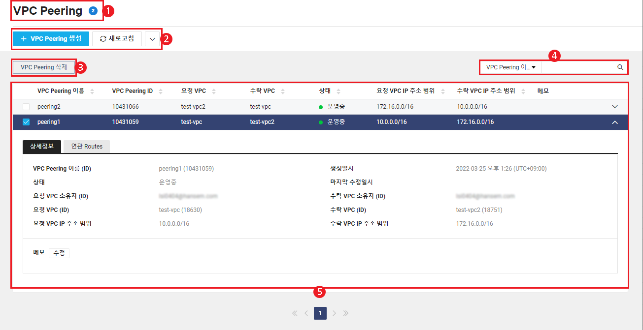The image size is (643, 330).
Task: Go to first page of results
Action: coord(295,313)
